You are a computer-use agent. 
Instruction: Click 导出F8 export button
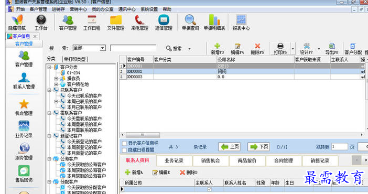point(332,49)
